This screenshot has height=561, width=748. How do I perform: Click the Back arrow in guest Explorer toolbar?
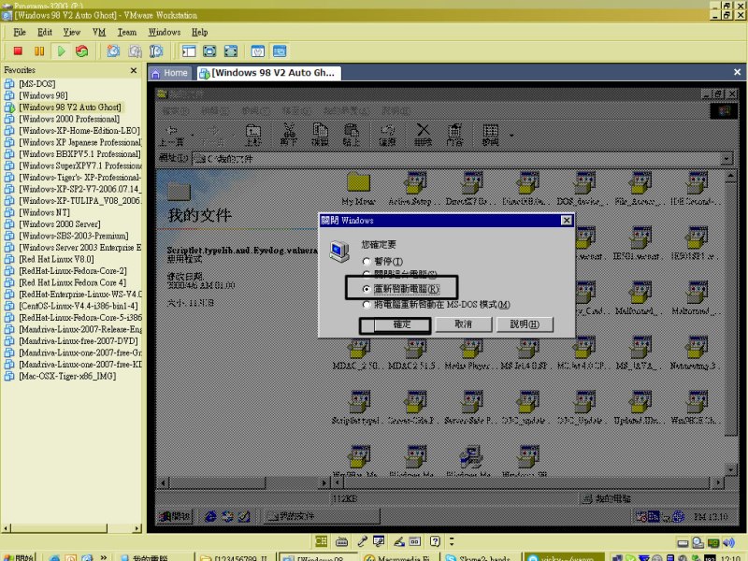tap(171, 135)
